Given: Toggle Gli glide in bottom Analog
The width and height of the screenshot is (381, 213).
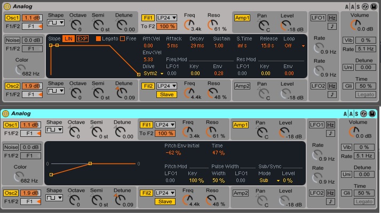Looking at the screenshot, I should click(347, 193).
